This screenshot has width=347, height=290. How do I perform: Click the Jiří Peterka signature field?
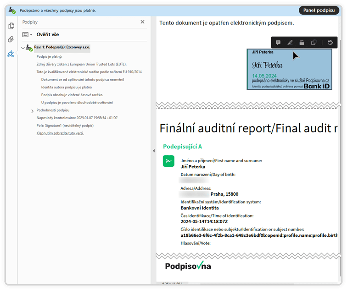click(x=290, y=69)
